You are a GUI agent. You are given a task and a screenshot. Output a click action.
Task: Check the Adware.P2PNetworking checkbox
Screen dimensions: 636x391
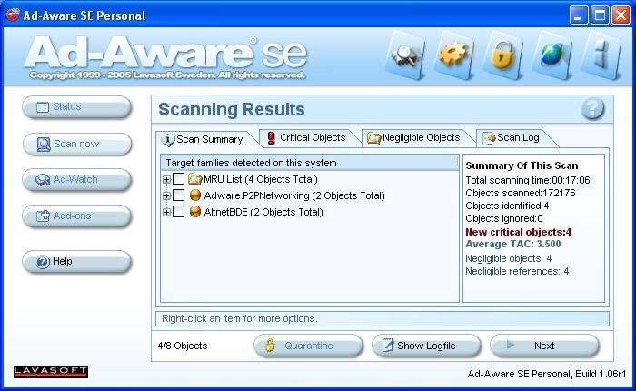coord(178,195)
